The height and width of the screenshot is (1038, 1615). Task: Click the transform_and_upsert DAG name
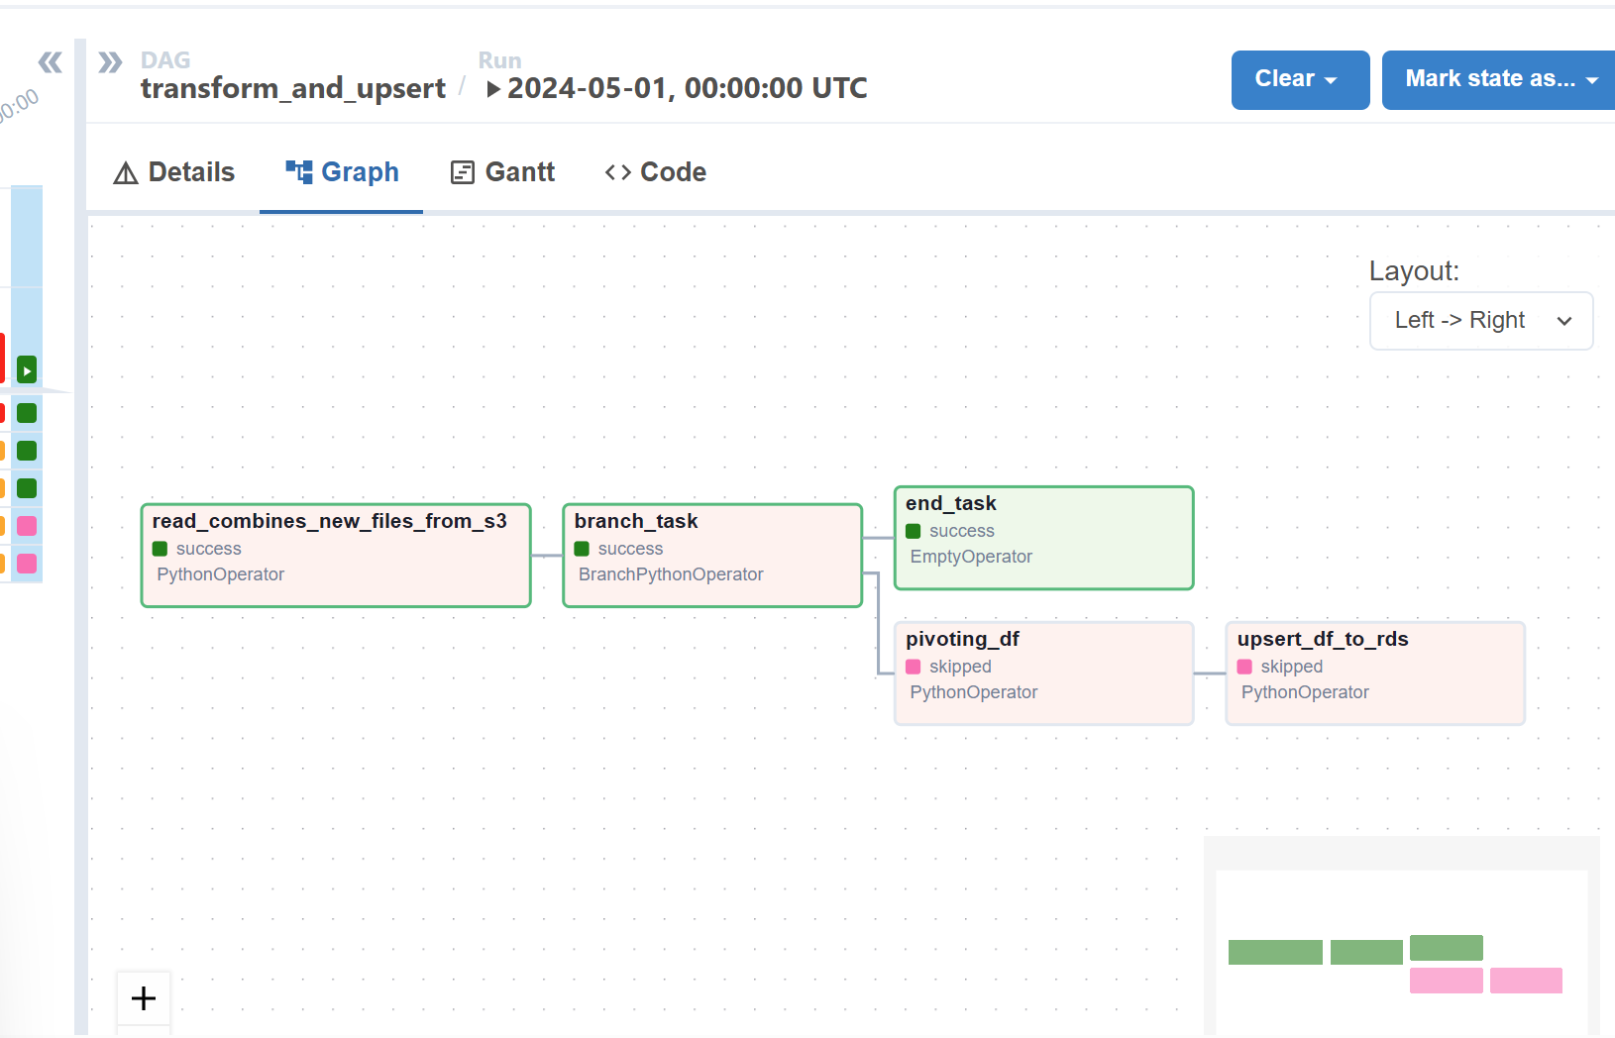pos(293,88)
